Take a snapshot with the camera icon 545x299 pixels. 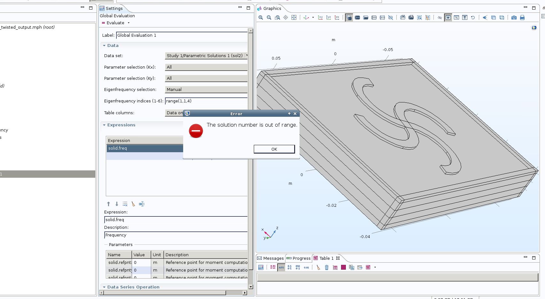point(514,18)
